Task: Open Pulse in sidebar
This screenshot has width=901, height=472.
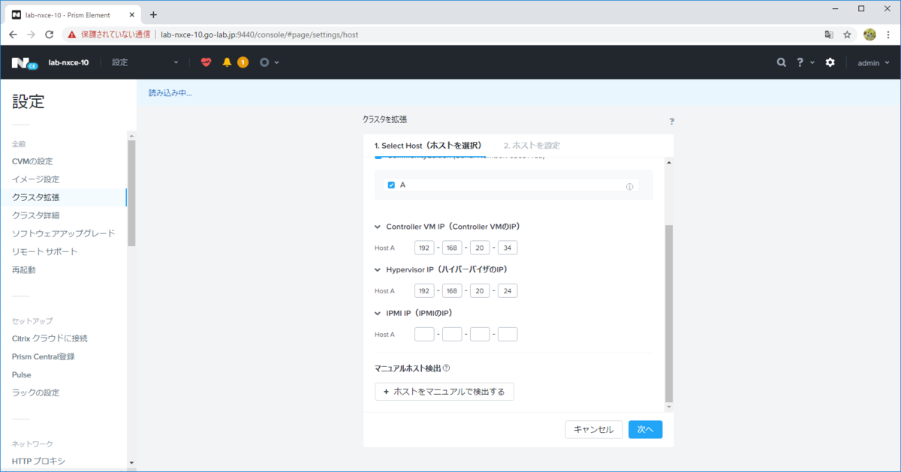Action: point(22,374)
